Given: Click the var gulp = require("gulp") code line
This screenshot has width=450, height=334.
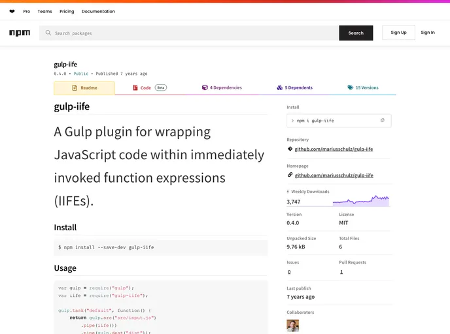Looking at the screenshot, I should [96, 288].
